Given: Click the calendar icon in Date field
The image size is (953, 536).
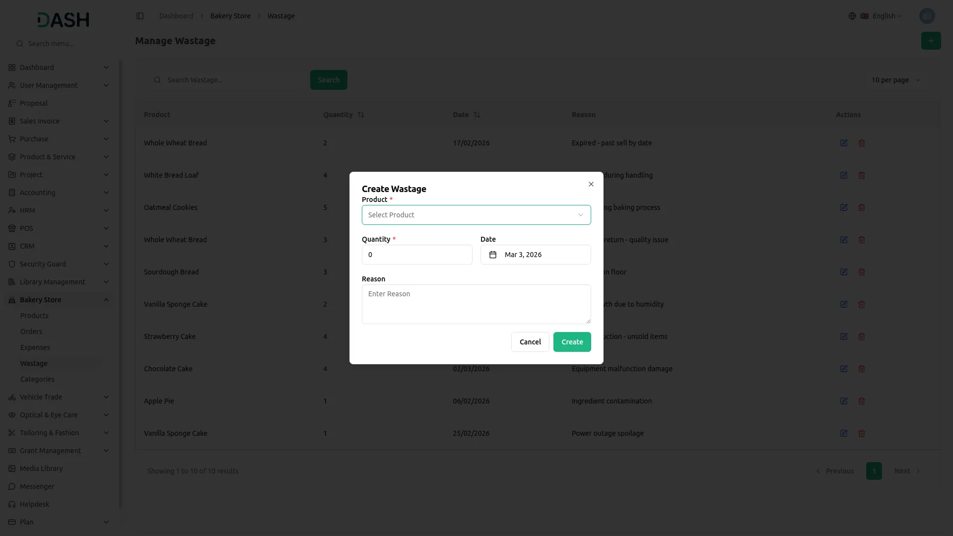Looking at the screenshot, I should click(492, 255).
